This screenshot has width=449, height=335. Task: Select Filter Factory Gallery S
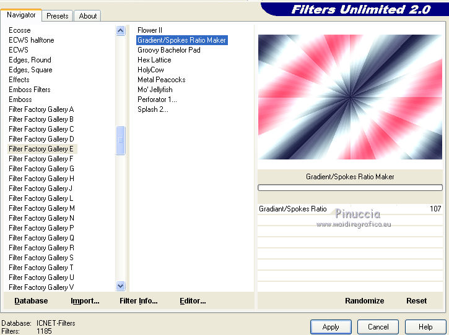pyautogui.click(x=41, y=258)
